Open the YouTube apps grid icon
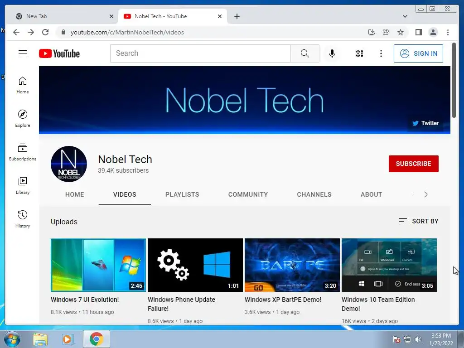The image size is (464, 348). click(359, 53)
